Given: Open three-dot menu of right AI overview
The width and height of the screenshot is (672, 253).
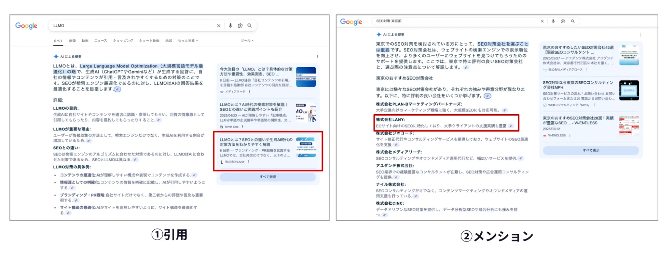Looking at the screenshot, I should coord(640,35).
